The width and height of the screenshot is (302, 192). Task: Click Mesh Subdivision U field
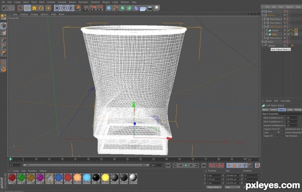(x=292, y=118)
